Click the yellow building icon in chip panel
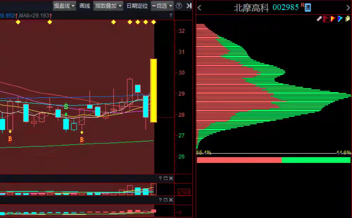Image resolution: width=352 pixels, height=218 pixels. click(x=347, y=19)
